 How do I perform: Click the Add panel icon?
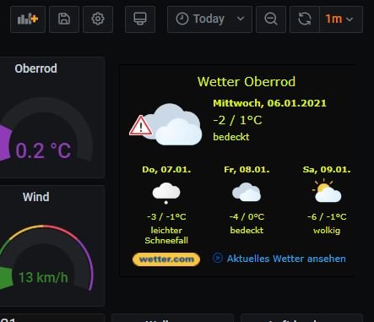[28, 19]
